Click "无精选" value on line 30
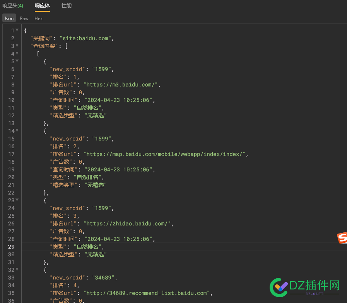The image size is (347, 303). (96, 254)
